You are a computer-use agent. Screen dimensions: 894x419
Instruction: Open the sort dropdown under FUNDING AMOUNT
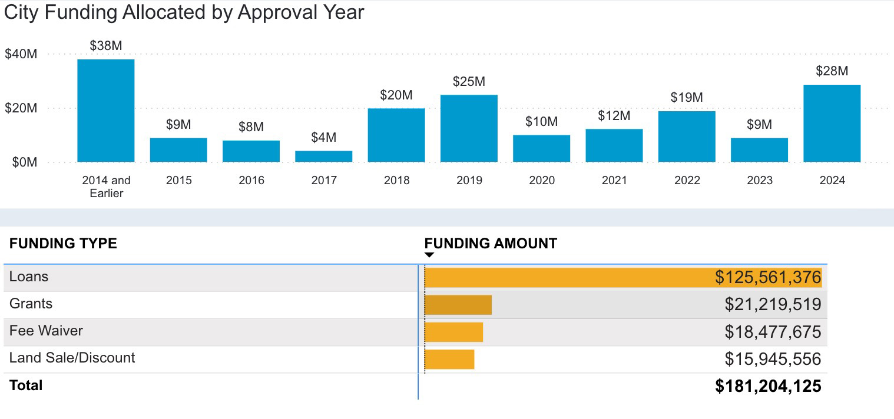click(x=430, y=254)
